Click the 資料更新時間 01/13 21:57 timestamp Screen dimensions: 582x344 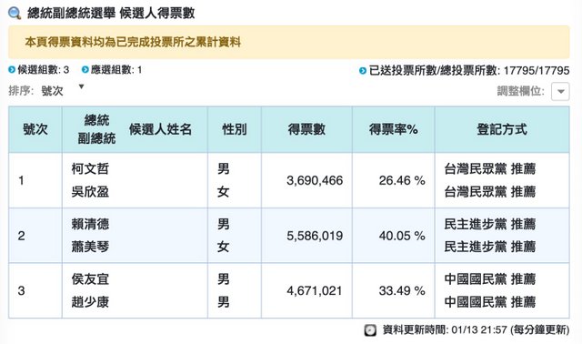[476, 329]
